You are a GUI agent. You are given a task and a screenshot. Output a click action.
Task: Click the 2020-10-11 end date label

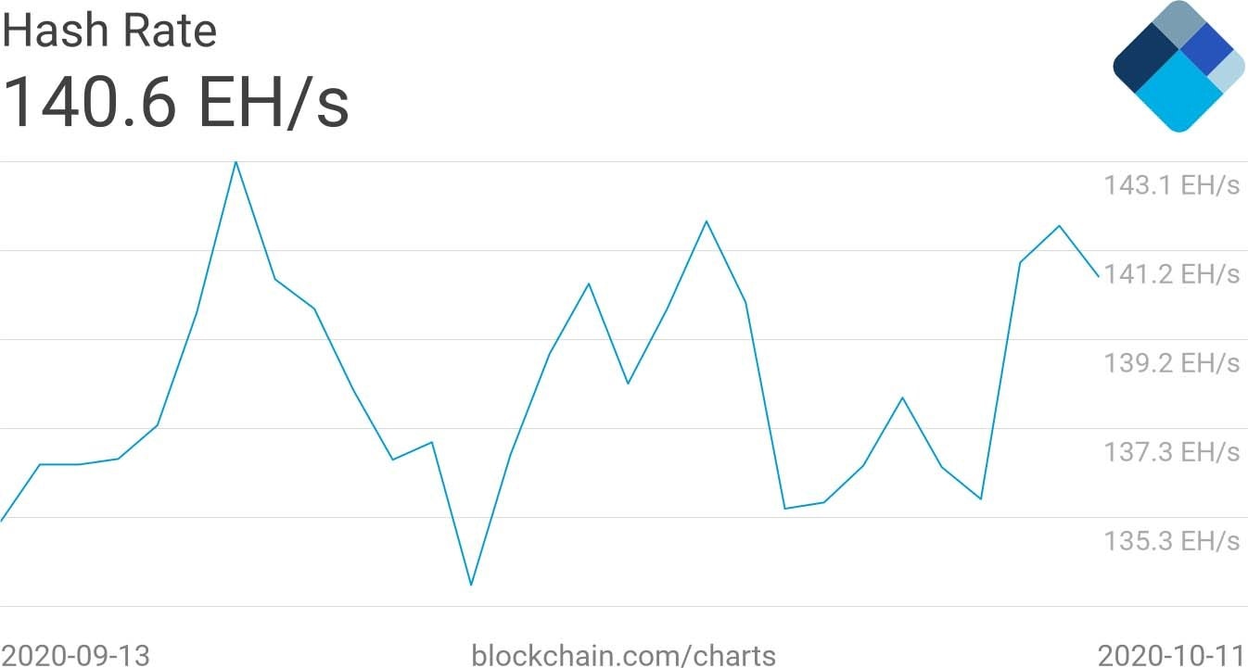point(1172,655)
